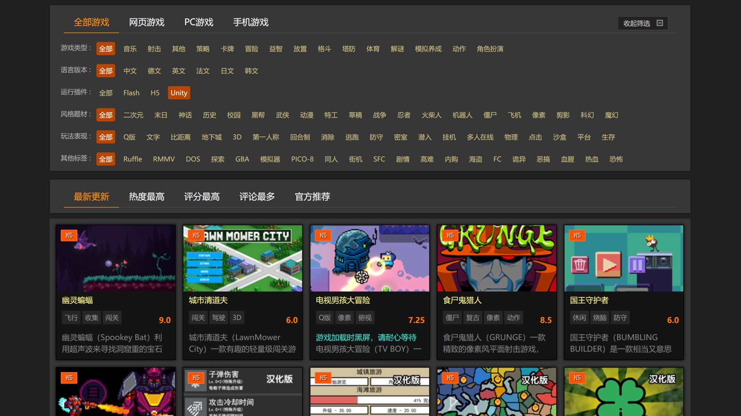Filter game type by 策略

point(203,49)
